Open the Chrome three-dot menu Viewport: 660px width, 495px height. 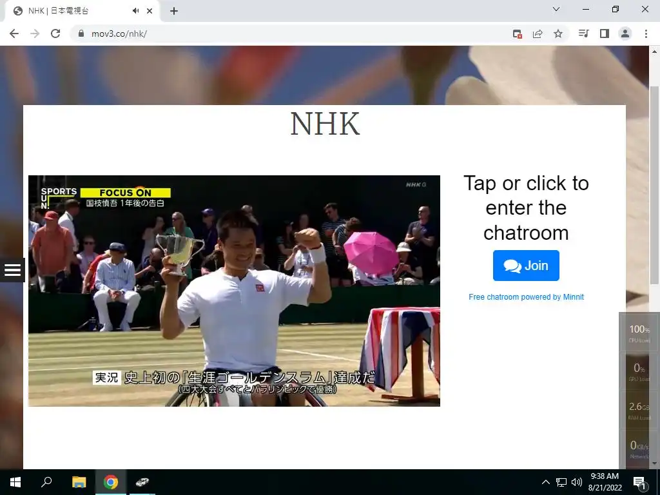coord(646,34)
